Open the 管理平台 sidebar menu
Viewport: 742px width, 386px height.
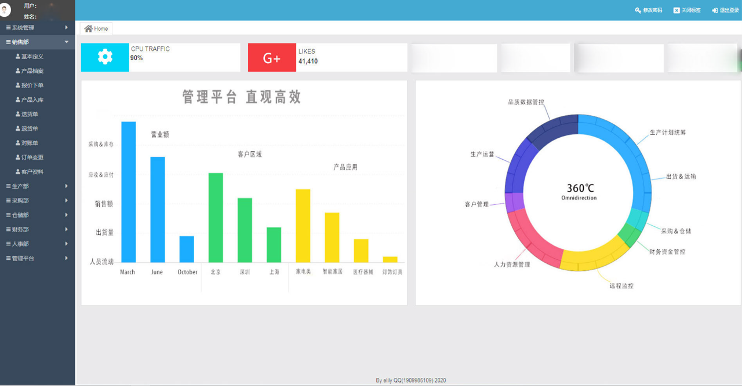tap(37, 259)
